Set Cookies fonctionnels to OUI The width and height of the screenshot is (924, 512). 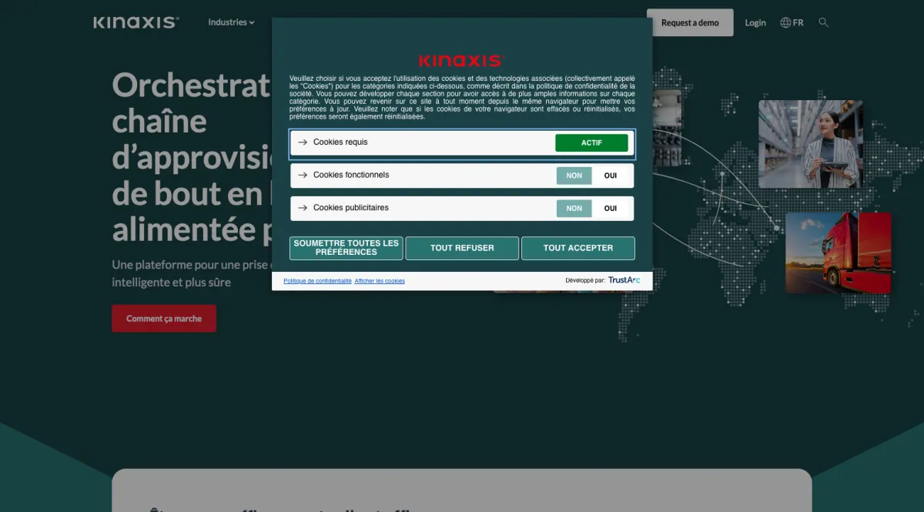click(611, 176)
